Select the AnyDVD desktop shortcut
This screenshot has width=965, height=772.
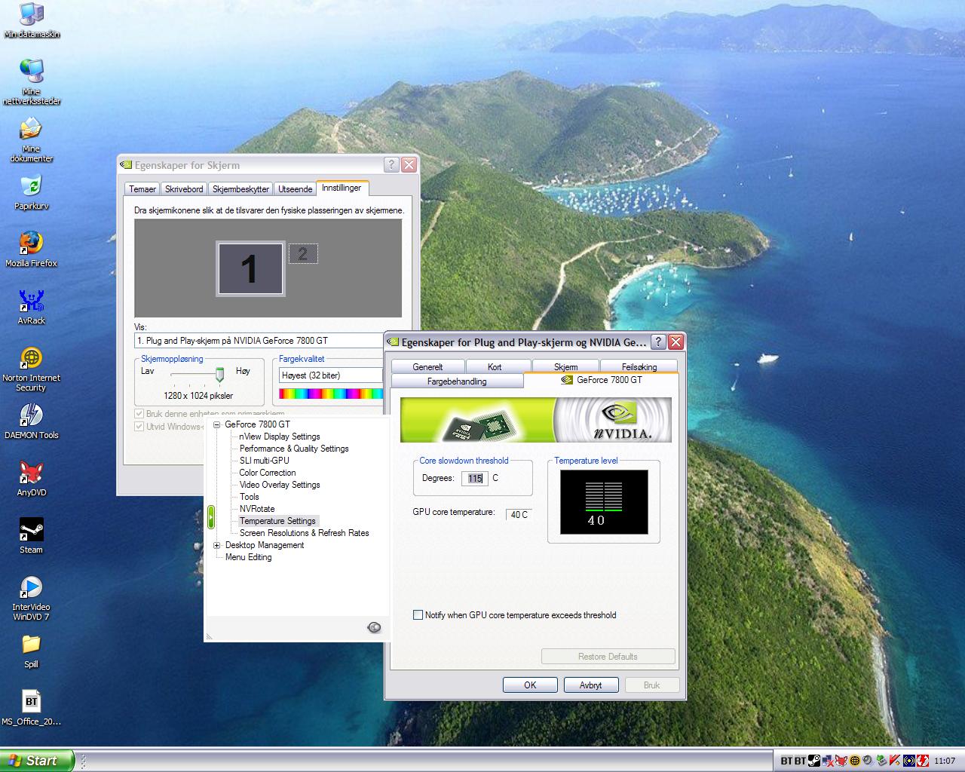click(31, 478)
